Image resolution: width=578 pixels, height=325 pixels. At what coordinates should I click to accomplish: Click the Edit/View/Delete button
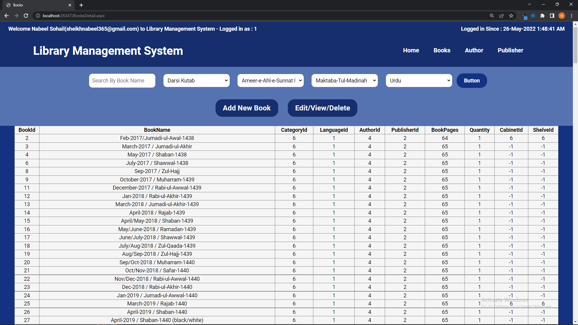tap(322, 108)
